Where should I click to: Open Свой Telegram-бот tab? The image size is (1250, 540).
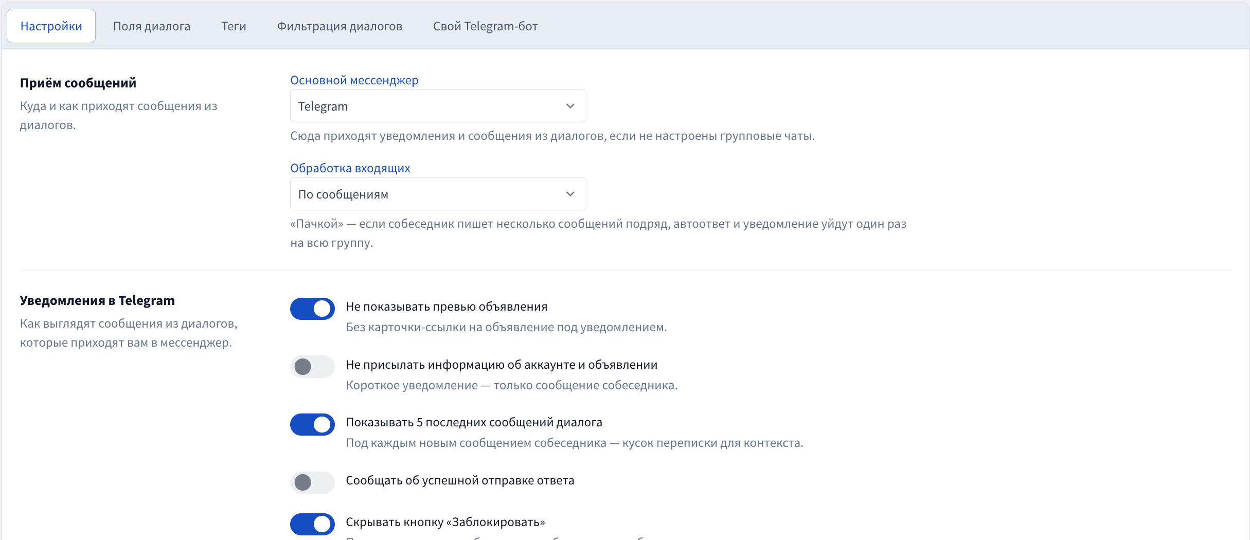click(x=485, y=26)
